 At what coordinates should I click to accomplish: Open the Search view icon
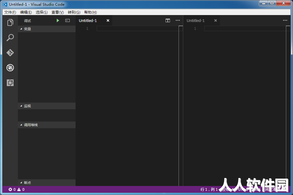[x=10, y=37]
